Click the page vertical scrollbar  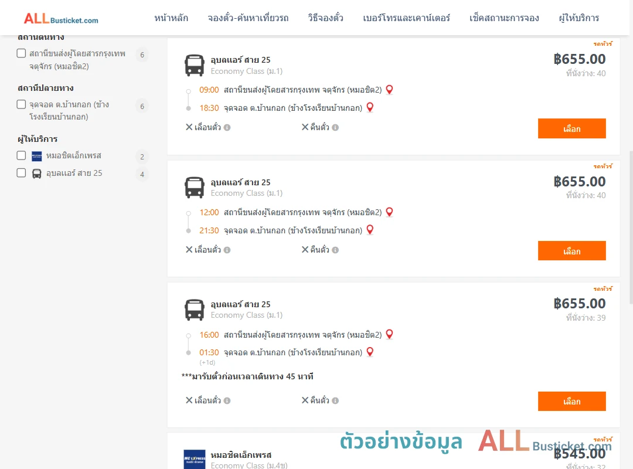[x=631, y=227]
